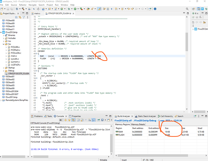This screenshot has width=208, height=161.
Task: Expand the Debug folder in the tree
Action: 4,71
